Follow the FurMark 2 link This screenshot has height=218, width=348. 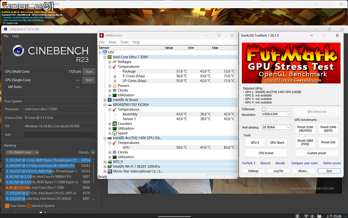249,163
